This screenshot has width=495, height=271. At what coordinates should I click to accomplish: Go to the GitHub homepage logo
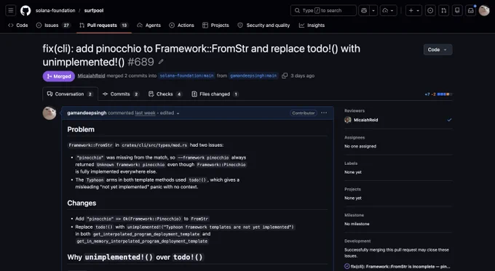coord(25,10)
